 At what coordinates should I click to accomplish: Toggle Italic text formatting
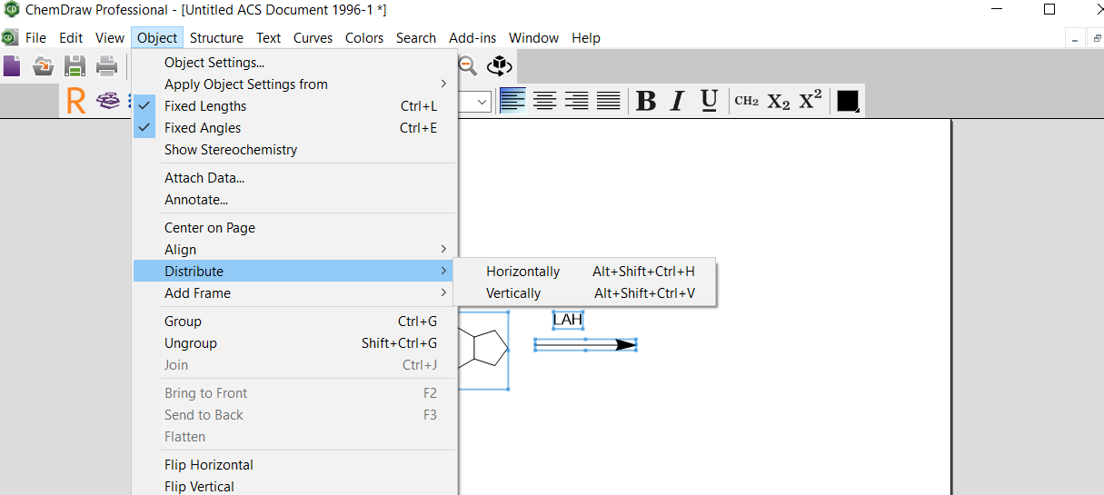point(677,101)
